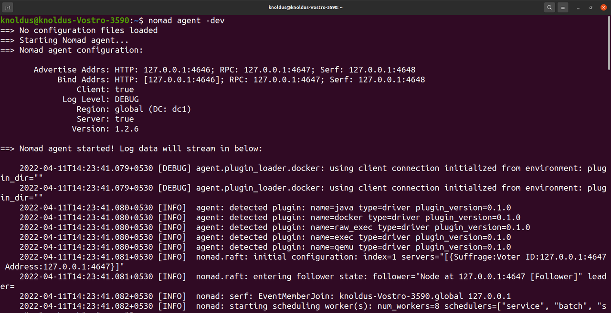Viewport: 611px width, 313px height.
Task: Click the 'Region: global (DC: dc1)' line
Action: [134, 109]
